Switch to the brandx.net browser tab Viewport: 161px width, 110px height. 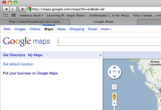pyautogui.click(x=35, y=22)
